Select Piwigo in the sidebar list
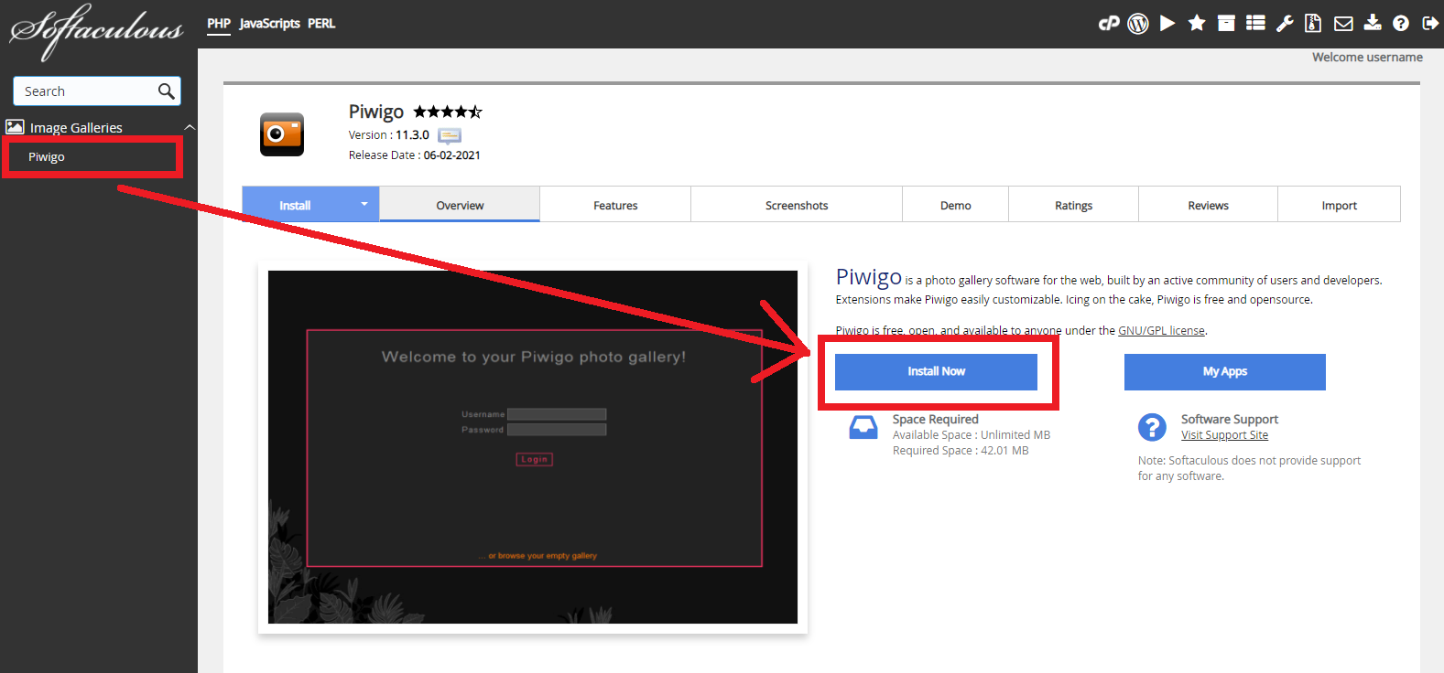 tap(47, 157)
